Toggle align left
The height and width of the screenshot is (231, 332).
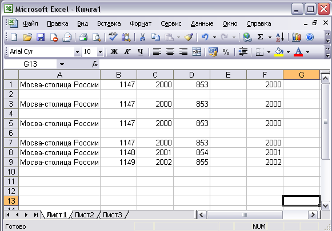[157, 52]
